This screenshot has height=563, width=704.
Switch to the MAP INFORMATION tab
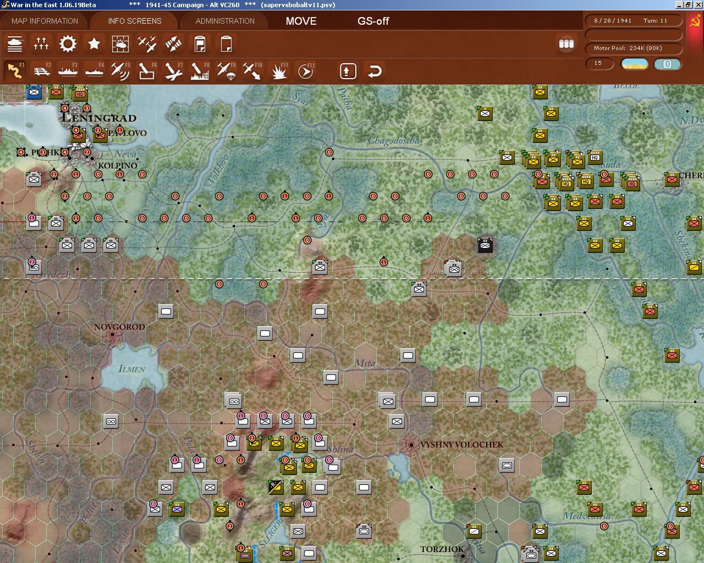click(45, 21)
